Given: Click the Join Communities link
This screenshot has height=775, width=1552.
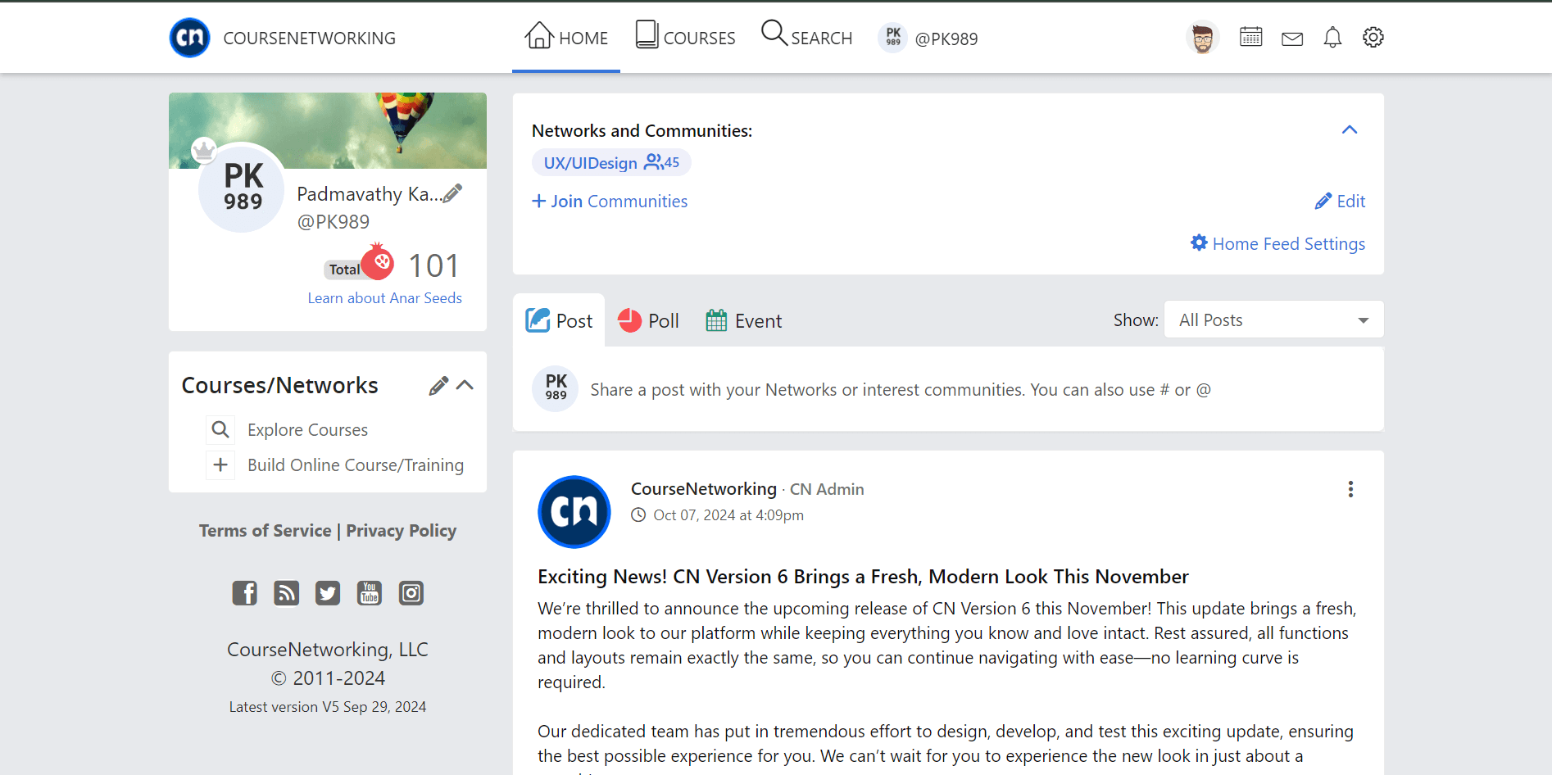Looking at the screenshot, I should [610, 202].
